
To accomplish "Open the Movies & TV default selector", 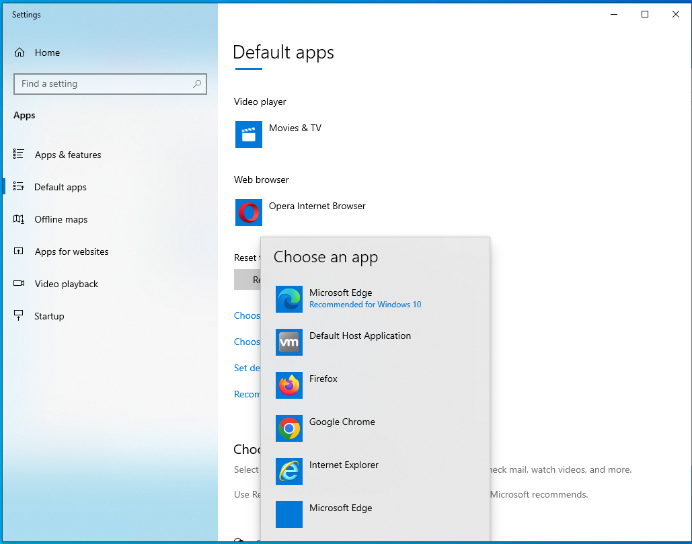I will [x=295, y=128].
